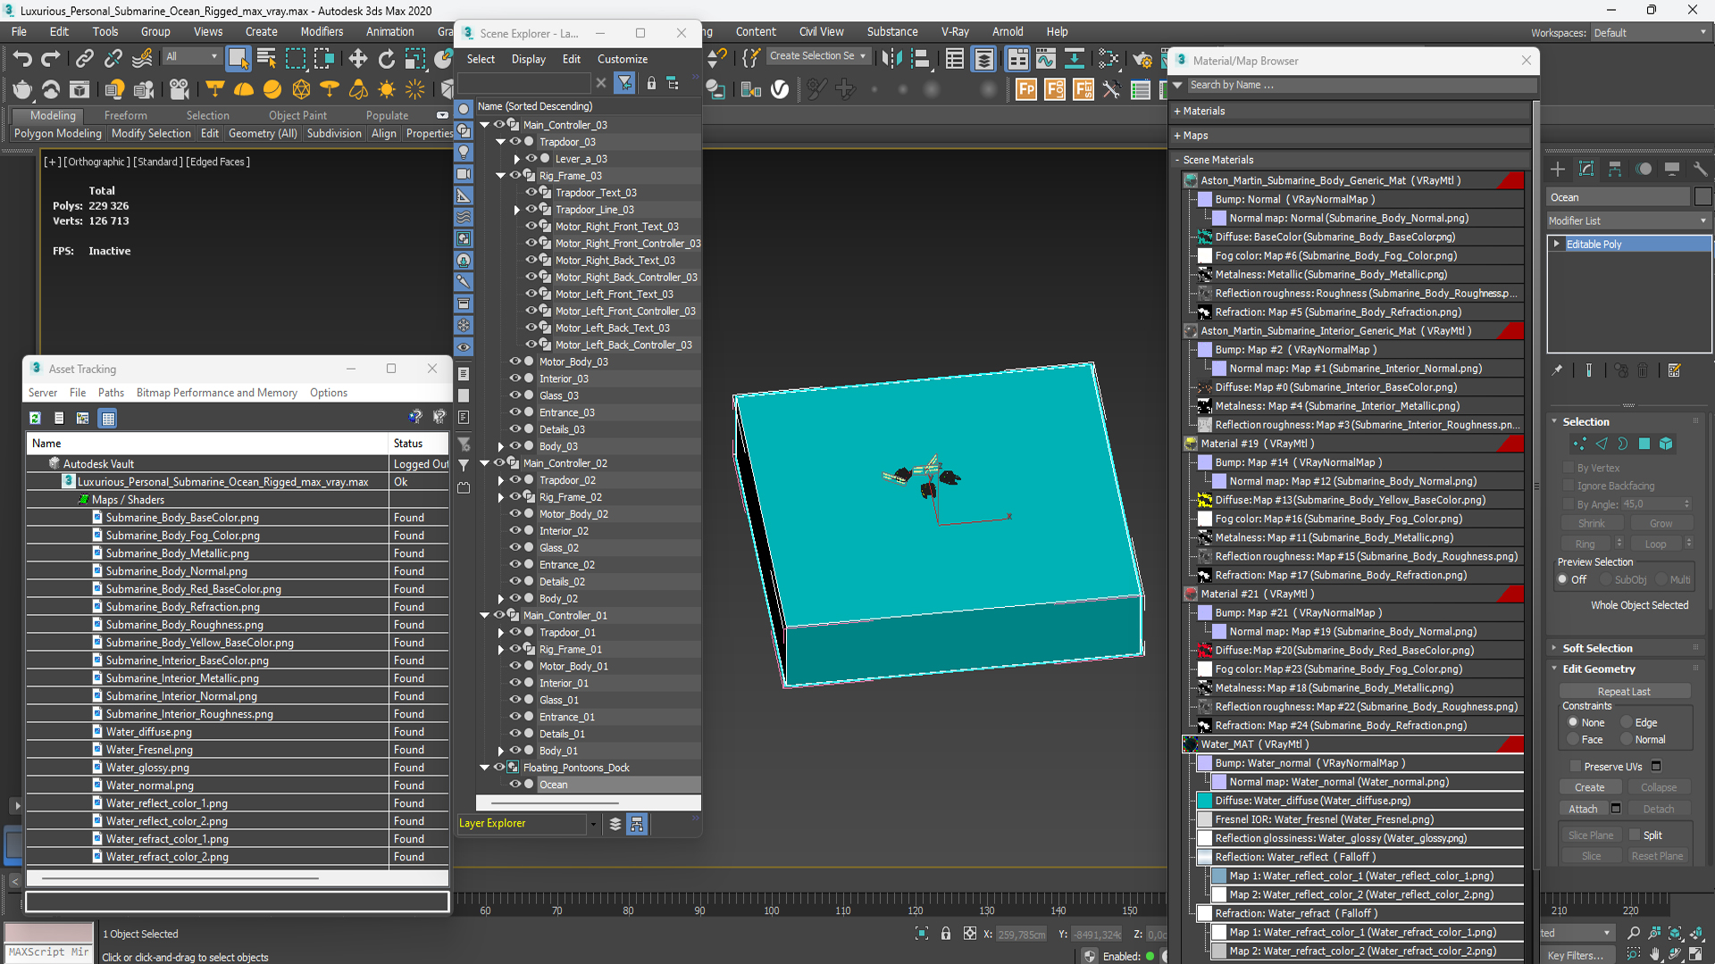Click the Attach button
1715x964 pixels.
click(x=1583, y=809)
